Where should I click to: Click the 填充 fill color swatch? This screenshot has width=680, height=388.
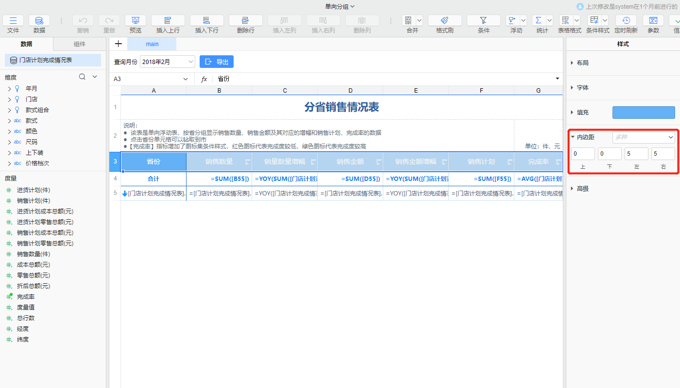pos(644,112)
